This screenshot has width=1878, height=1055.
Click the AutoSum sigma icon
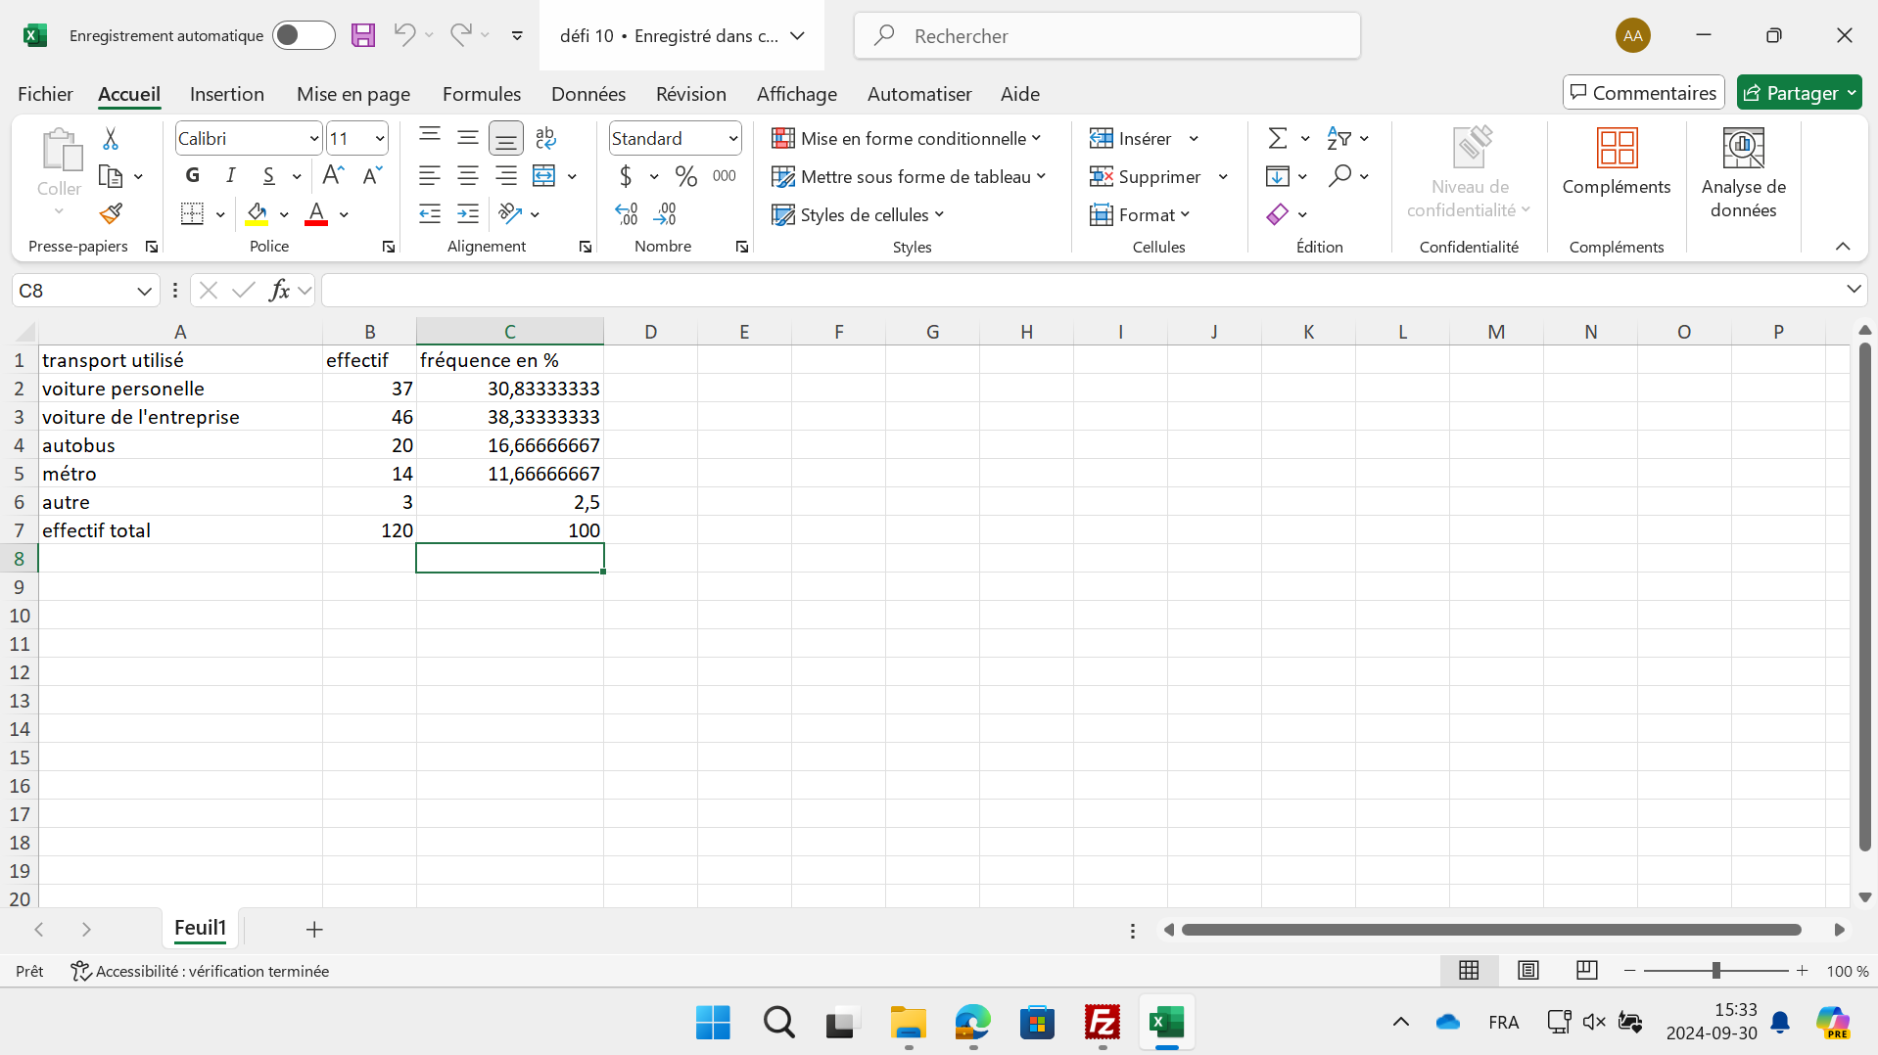pos(1278,138)
